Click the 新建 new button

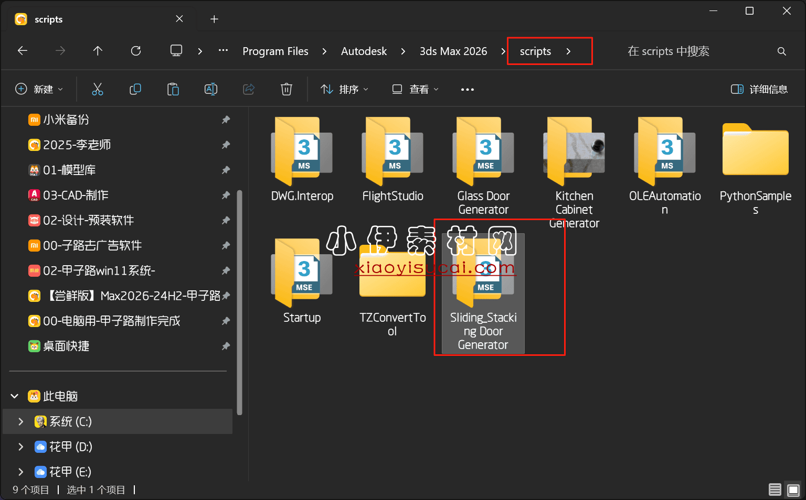coord(39,89)
